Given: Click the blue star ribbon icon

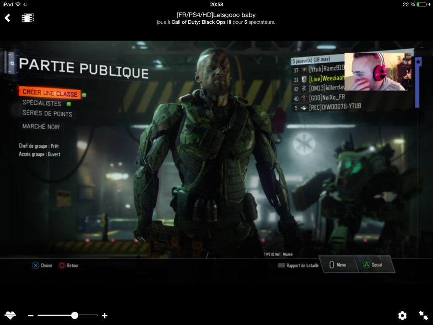Looking at the screenshot, I should click(x=418, y=62).
